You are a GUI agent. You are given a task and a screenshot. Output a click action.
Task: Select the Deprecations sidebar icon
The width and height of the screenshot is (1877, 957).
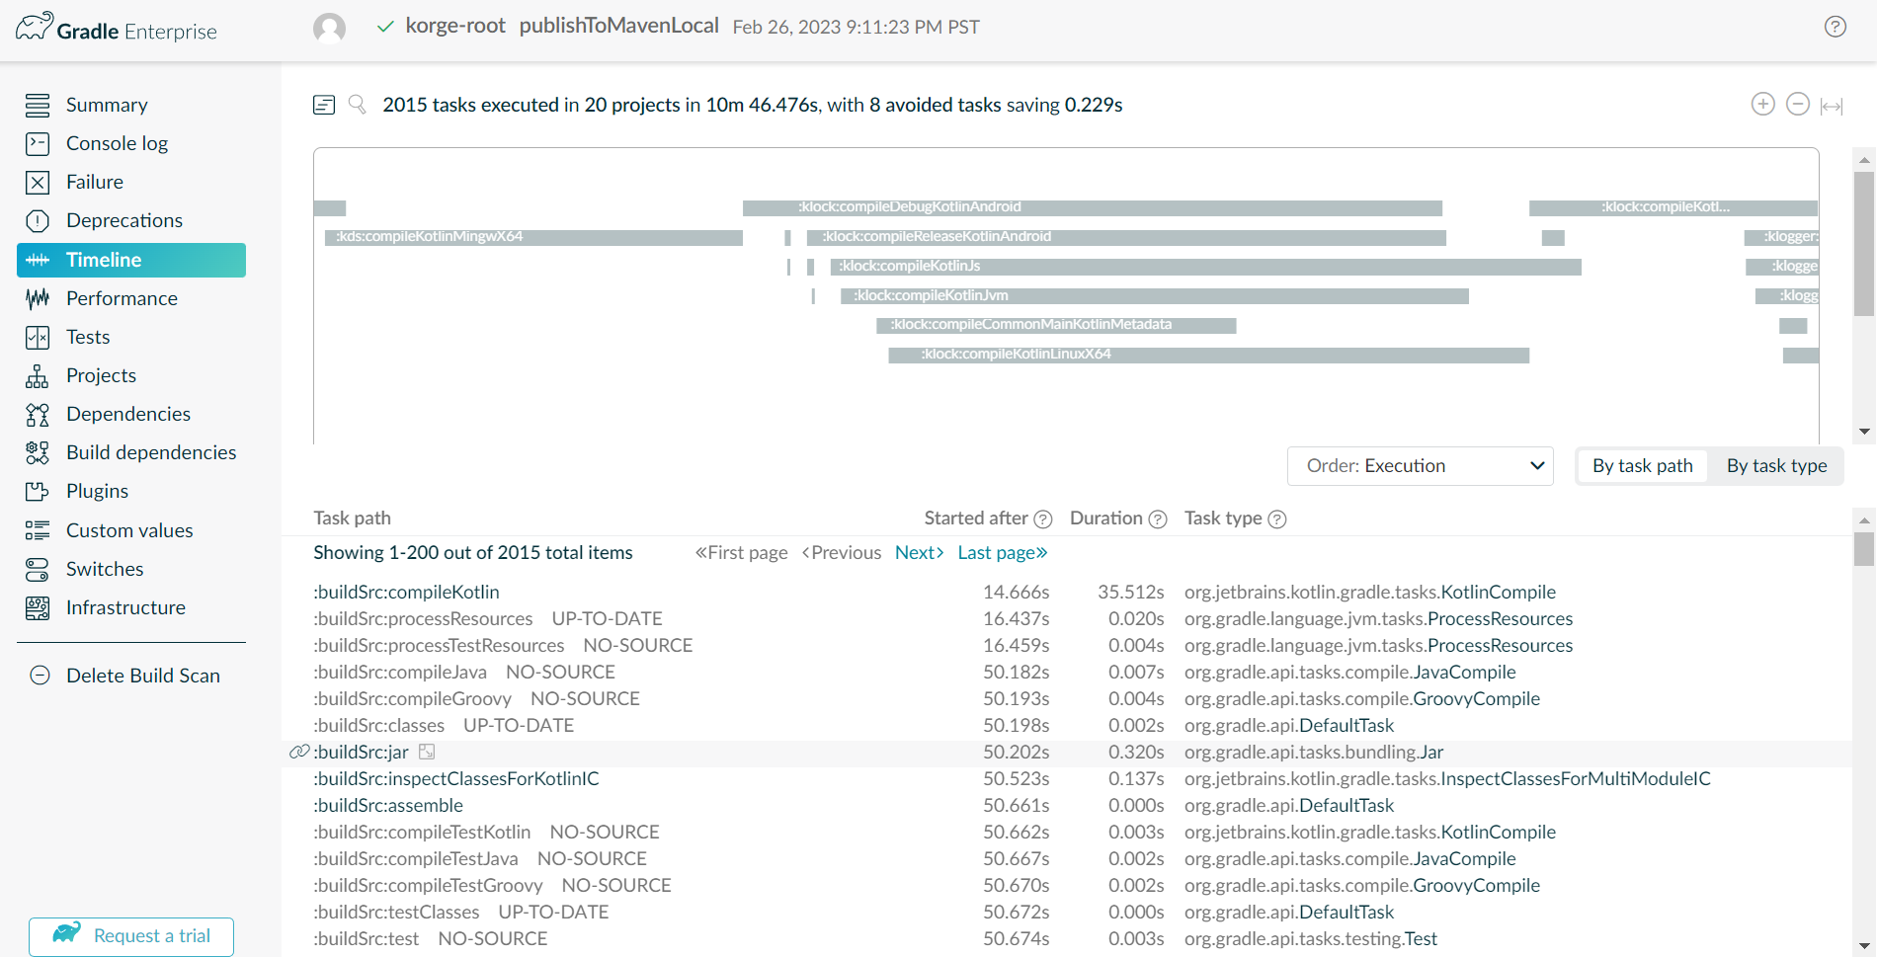[x=37, y=220]
